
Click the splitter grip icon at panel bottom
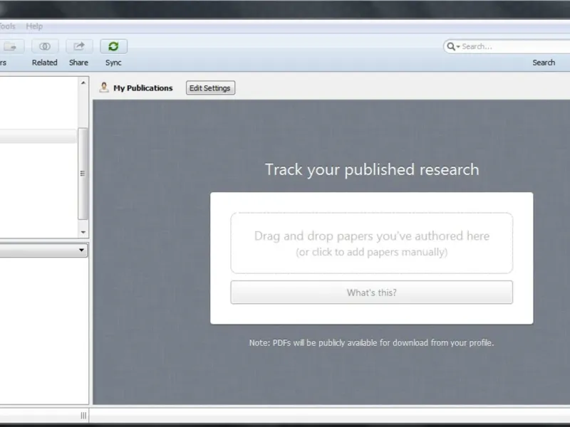[x=83, y=416]
